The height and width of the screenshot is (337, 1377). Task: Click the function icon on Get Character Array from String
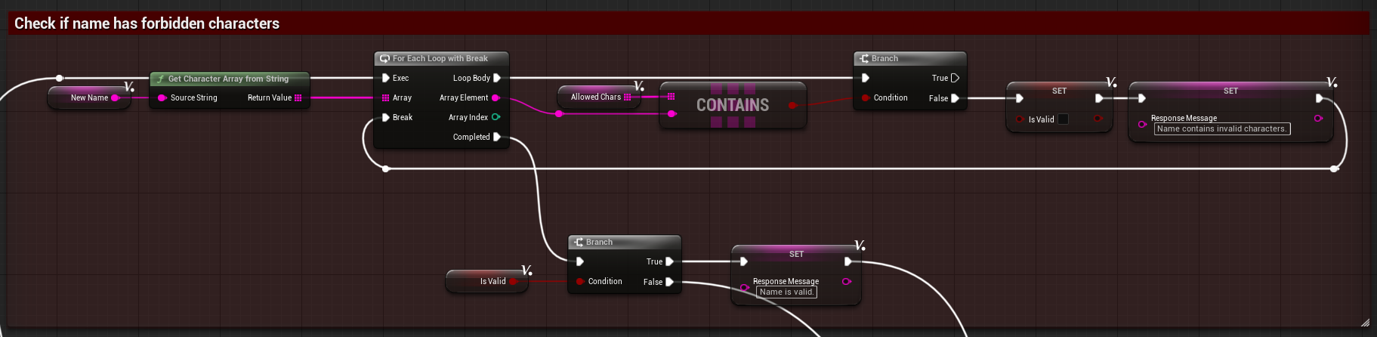pos(161,79)
